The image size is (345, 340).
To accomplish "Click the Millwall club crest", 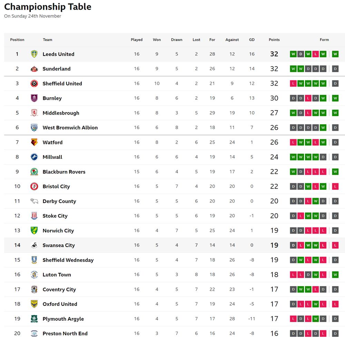I will coord(34,157).
